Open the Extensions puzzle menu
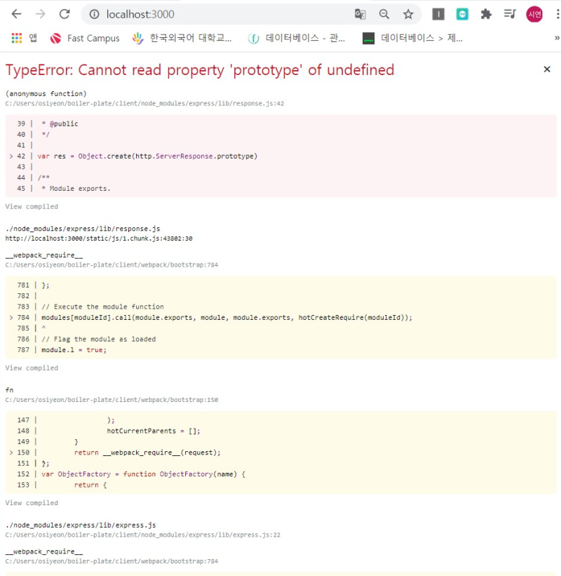 [486, 14]
